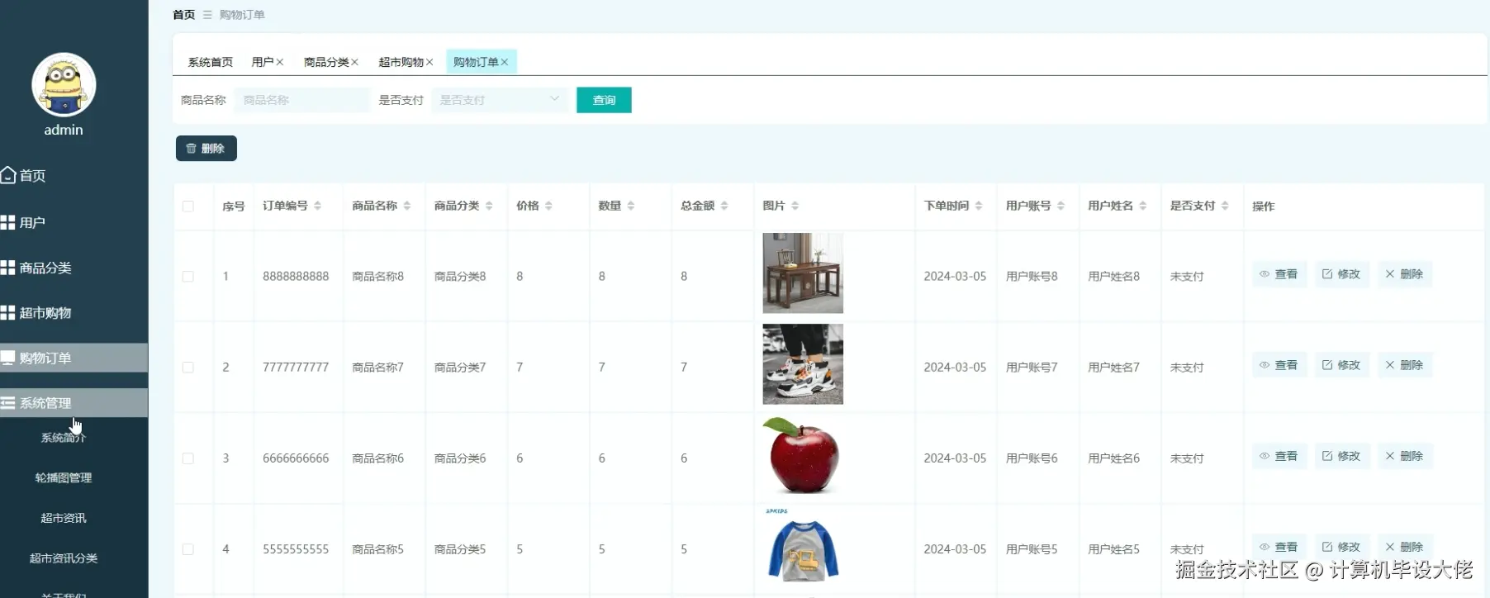The width and height of the screenshot is (1490, 598).
Task: Select the 商品名称8 cell text
Action: [x=377, y=277]
